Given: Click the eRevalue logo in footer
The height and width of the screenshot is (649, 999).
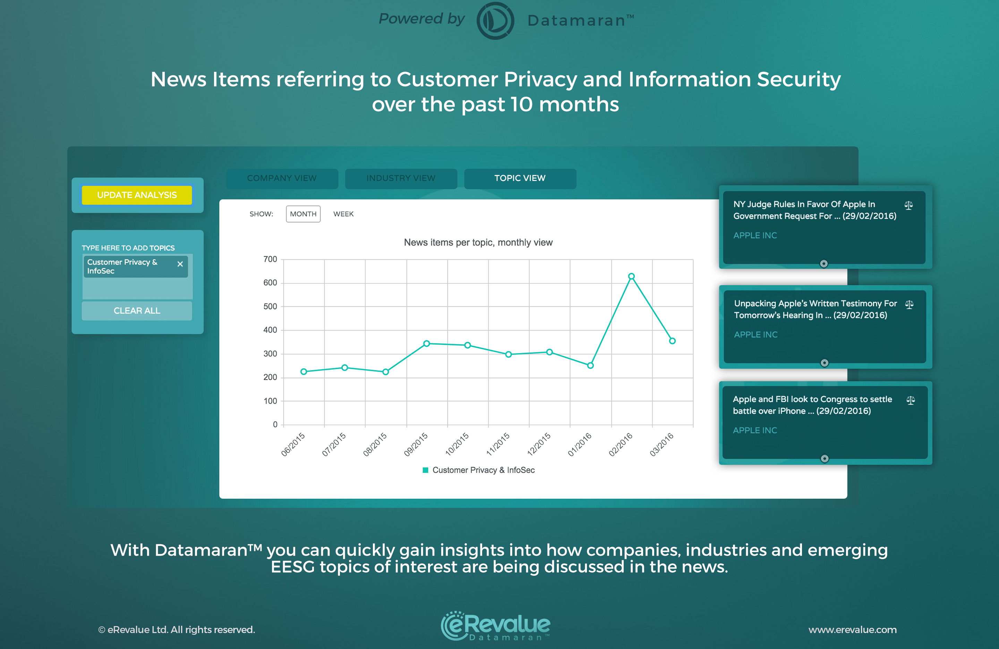Looking at the screenshot, I should point(495,625).
